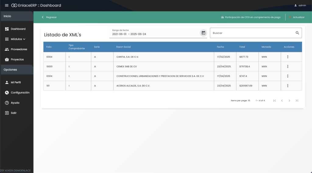Change the items per page value
This screenshot has width=312, height=173.
point(249,100)
